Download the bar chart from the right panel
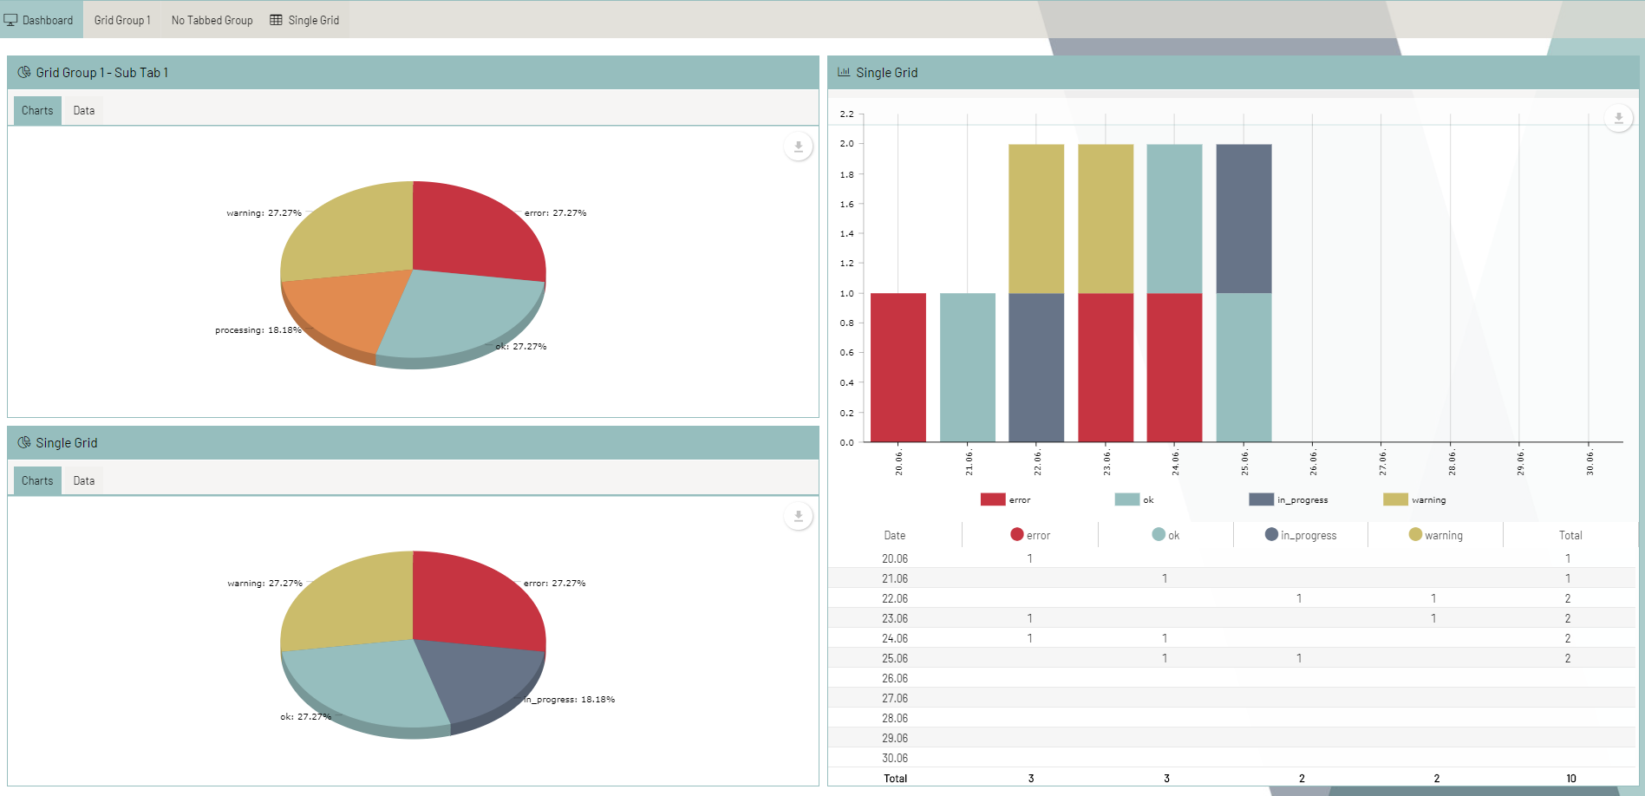 [x=1616, y=118]
